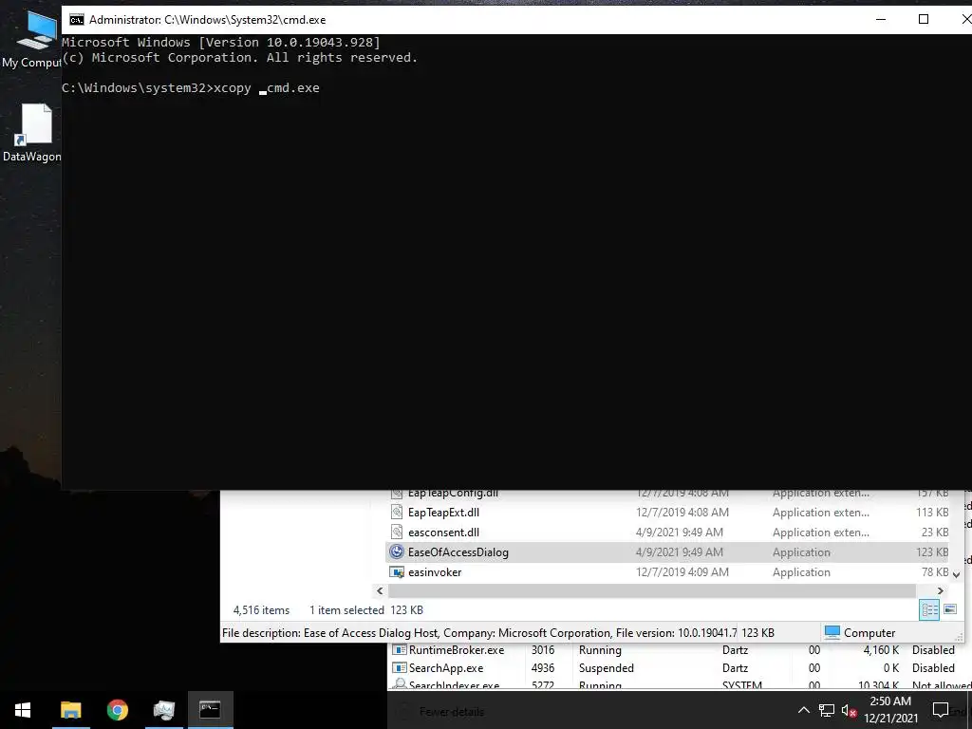This screenshot has height=729, width=972.
Task: Open the My Computer desktop icon
Action: tap(31, 39)
